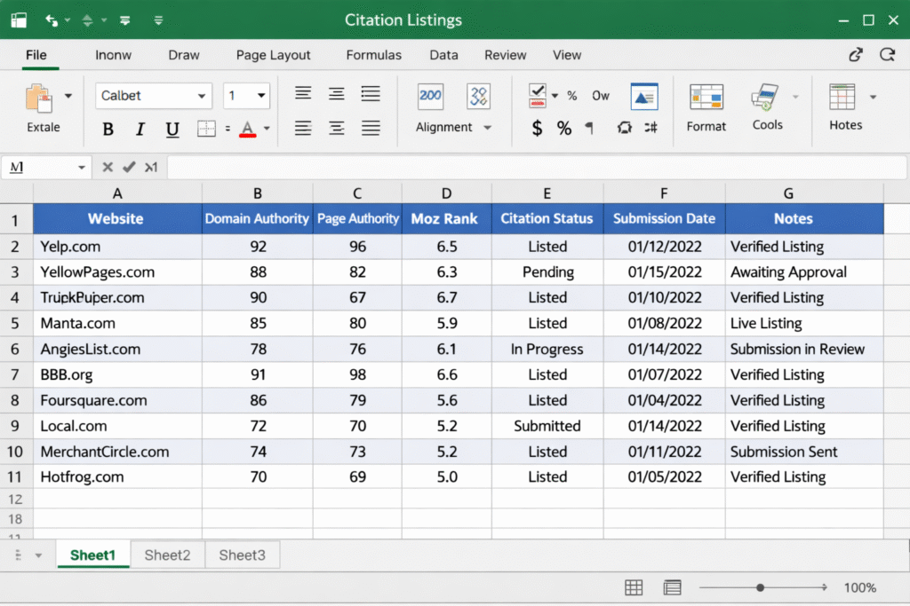Screen dimensions: 910x606
Task: Click the Alignment button label
Action: click(x=444, y=127)
